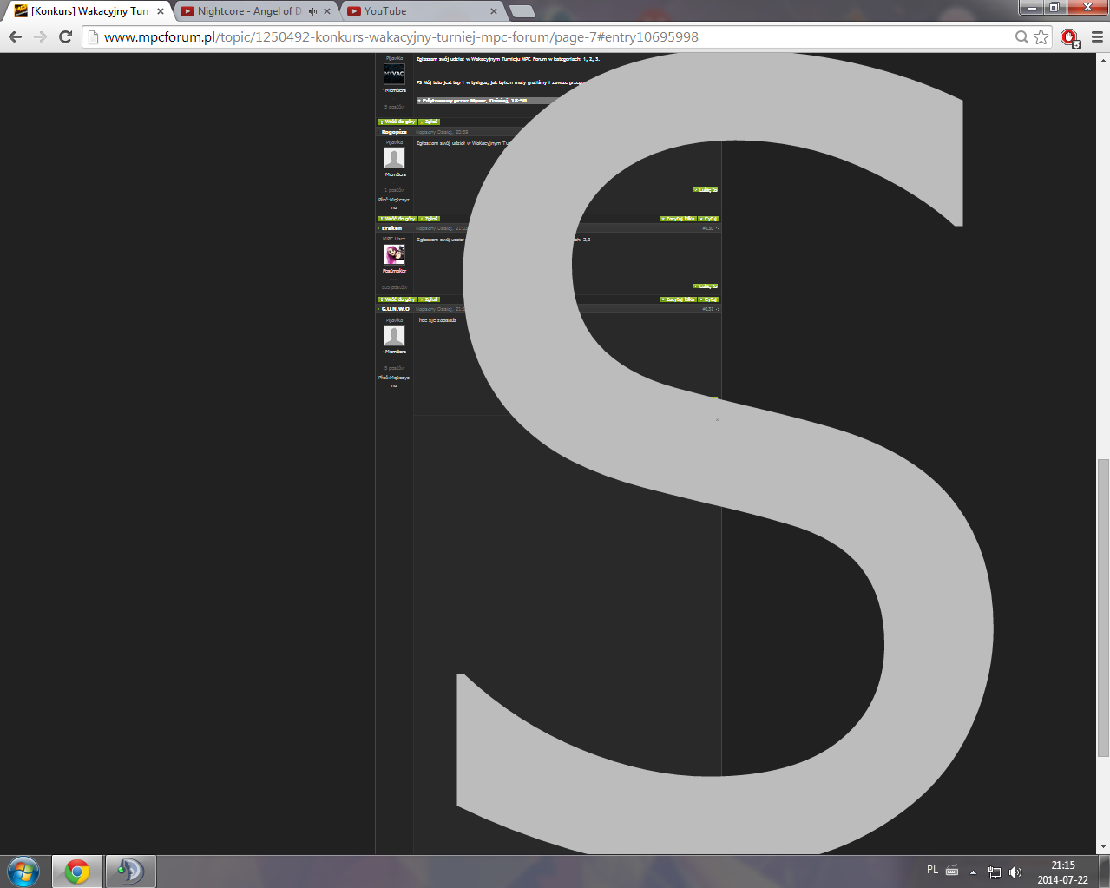1110x888 pixels.
Task: Quote Eraken's post with 'Cytuj'
Action: pyautogui.click(x=709, y=299)
